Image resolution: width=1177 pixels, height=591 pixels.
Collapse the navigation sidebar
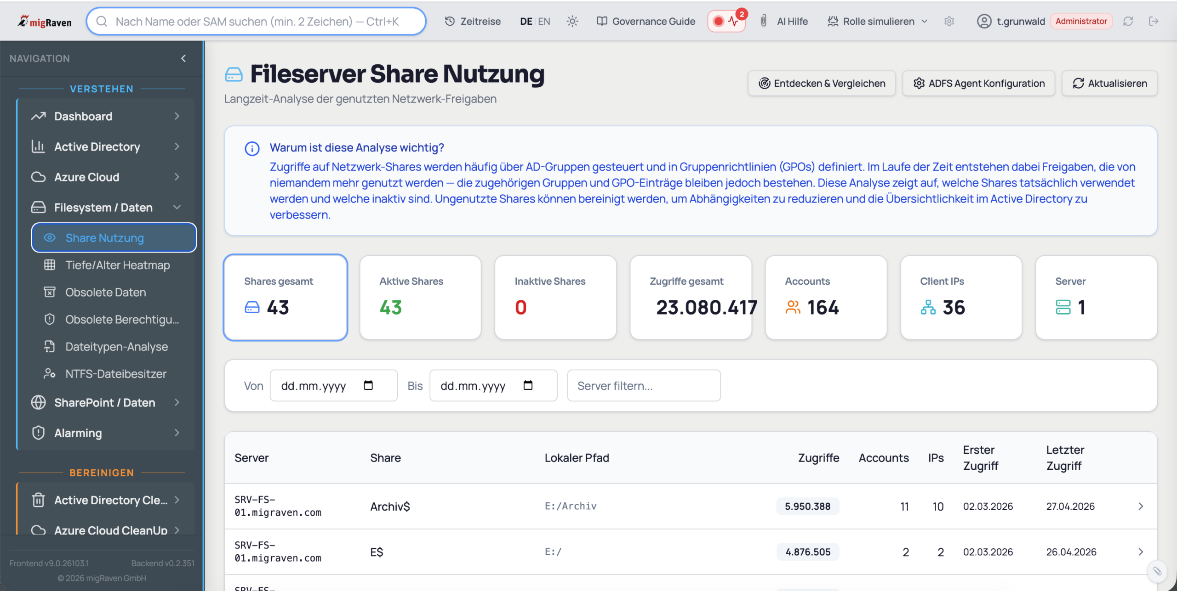click(183, 58)
